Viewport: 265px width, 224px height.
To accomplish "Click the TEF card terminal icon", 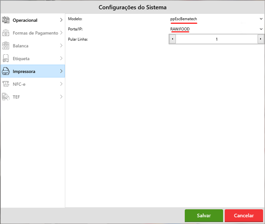I will click(6, 97).
